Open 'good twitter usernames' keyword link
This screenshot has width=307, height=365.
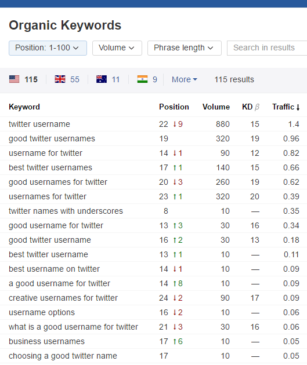pyautogui.click(x=52, y=138)
